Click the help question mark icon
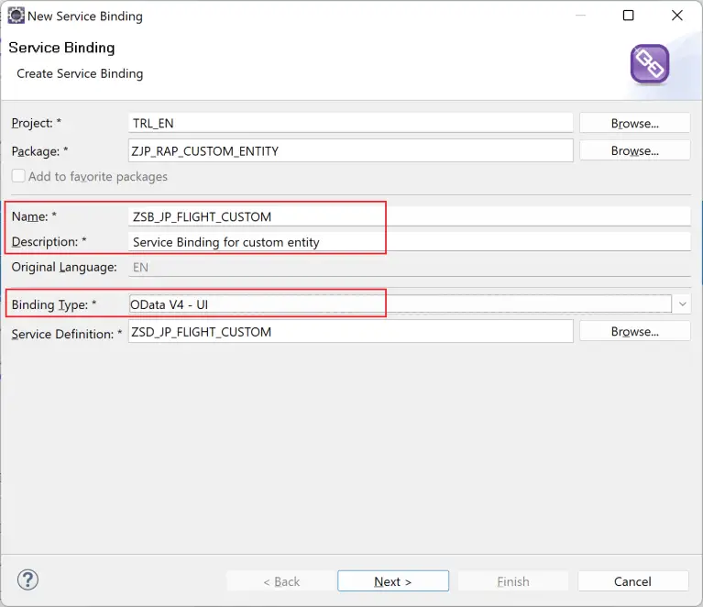703x607 pixels. pyautogui.click(x=27, y=580)
